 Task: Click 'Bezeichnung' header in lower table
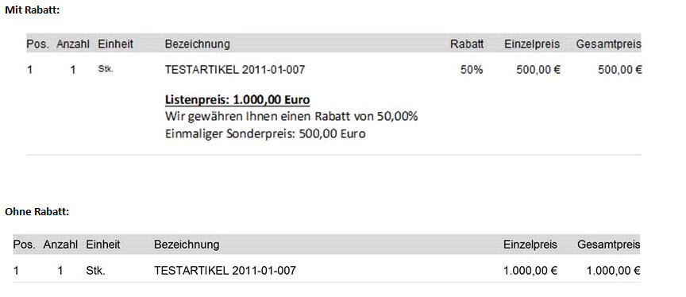[187, 245]
